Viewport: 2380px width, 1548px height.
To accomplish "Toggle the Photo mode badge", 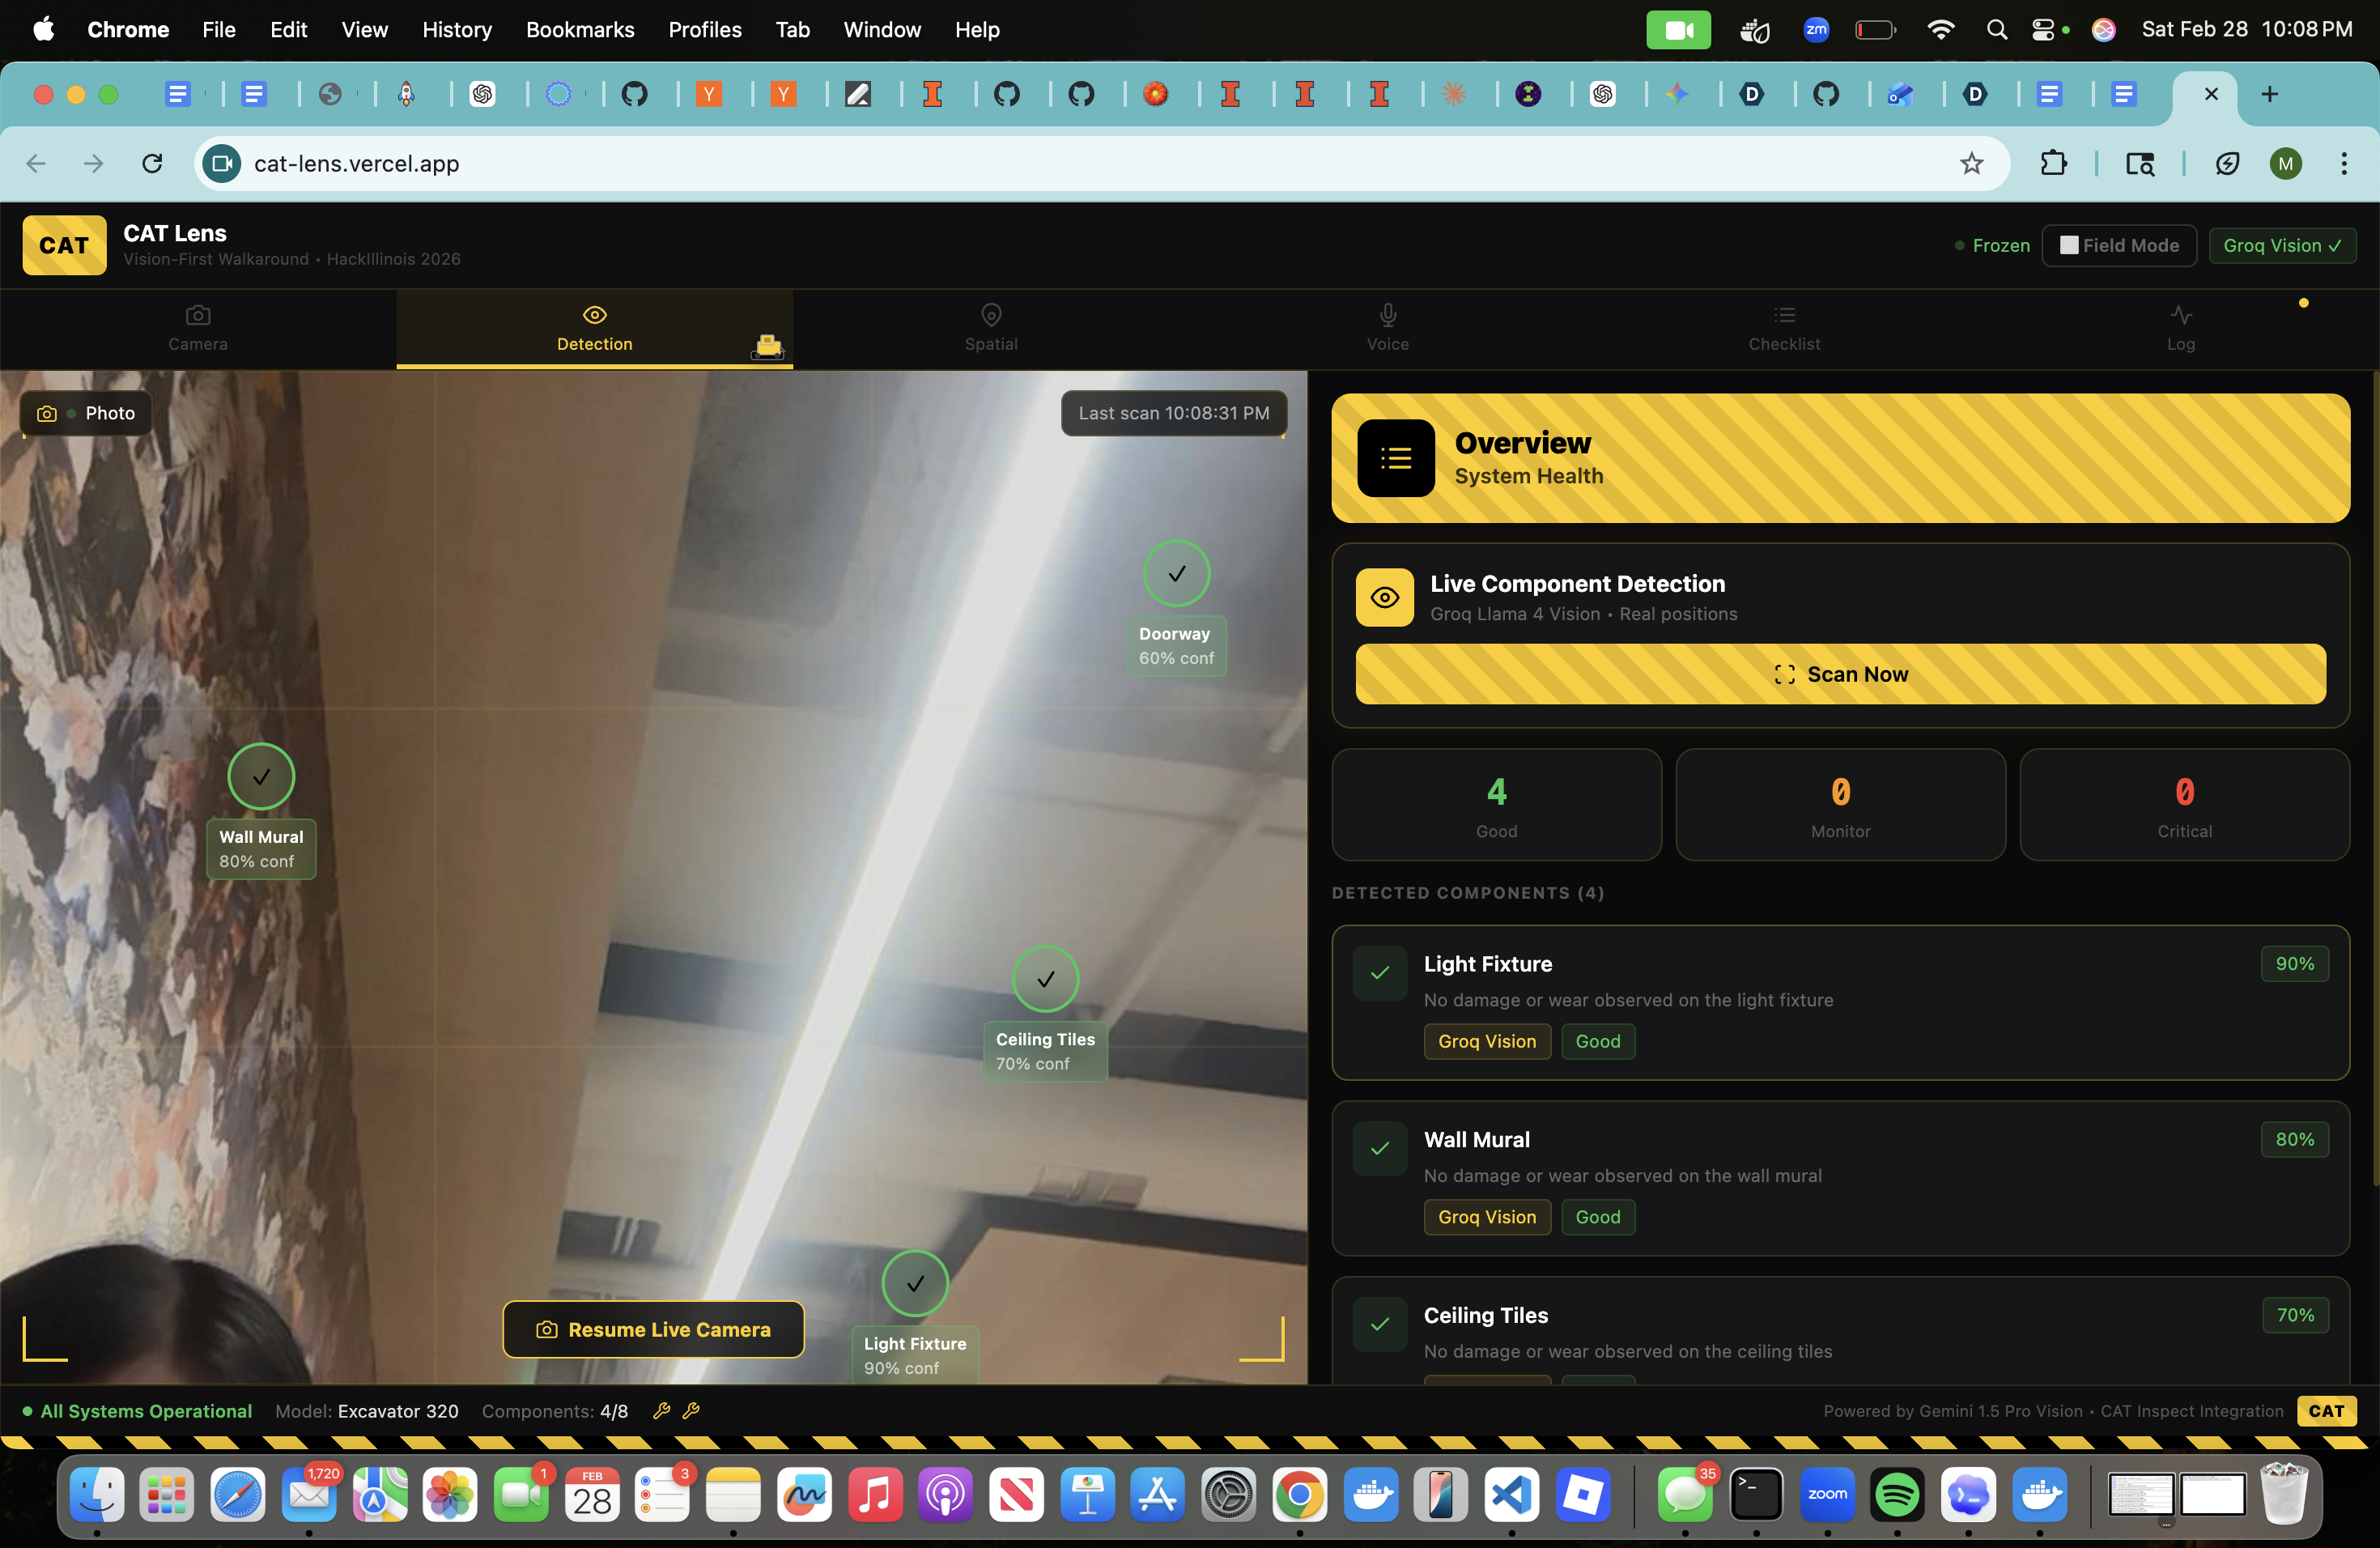I will 86,413.
